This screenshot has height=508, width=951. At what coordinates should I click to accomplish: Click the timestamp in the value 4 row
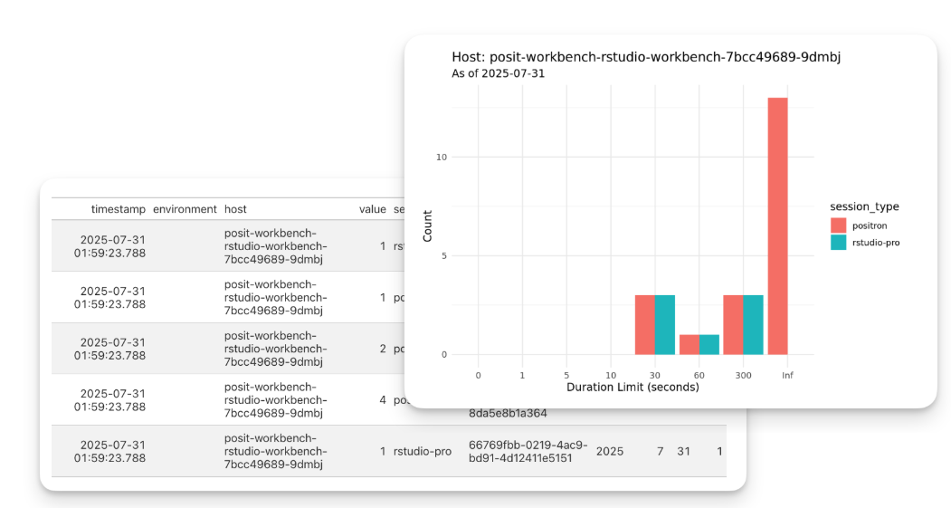point(109,400)
